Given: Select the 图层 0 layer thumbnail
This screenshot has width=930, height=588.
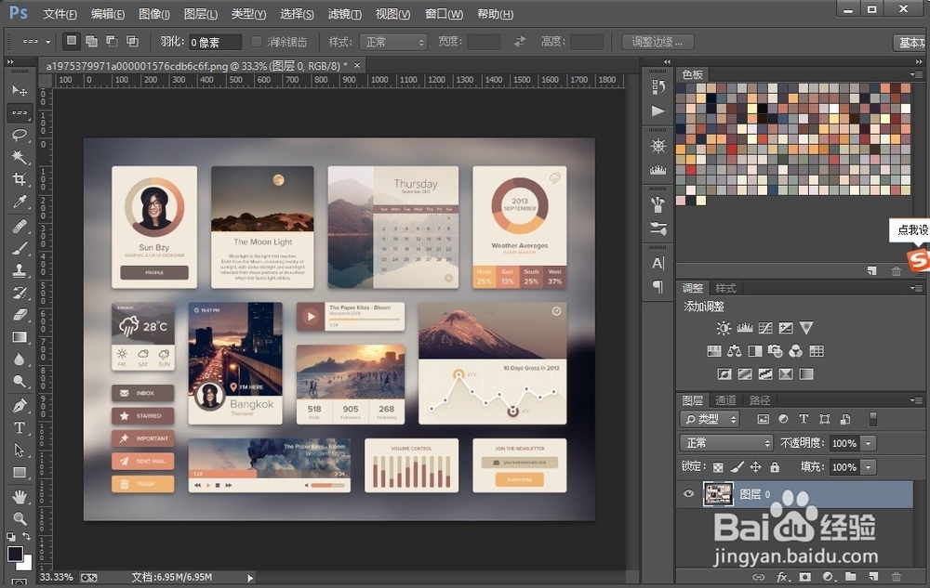Looking at the screenshot, I should coord(718,494).
